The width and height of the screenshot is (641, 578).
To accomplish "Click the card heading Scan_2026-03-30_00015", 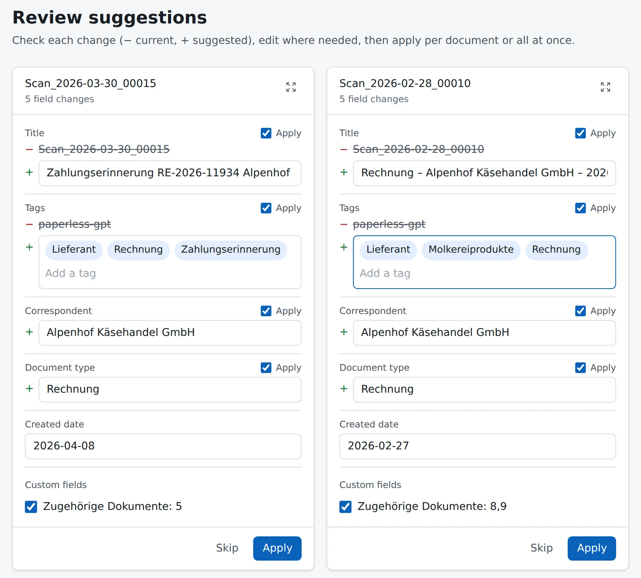I will 91,83.
